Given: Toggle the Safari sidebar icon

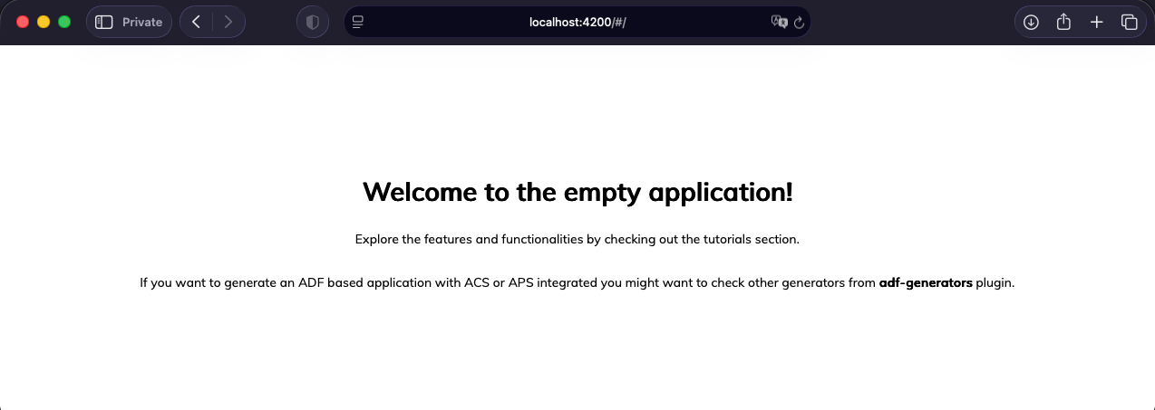Looking at the screenshot, I should (103, 22).
